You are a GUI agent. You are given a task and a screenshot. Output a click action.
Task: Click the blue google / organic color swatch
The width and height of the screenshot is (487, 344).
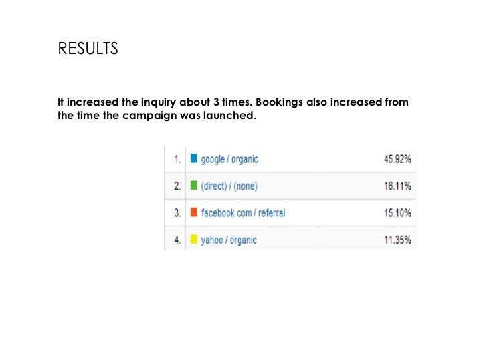point(194,159)
